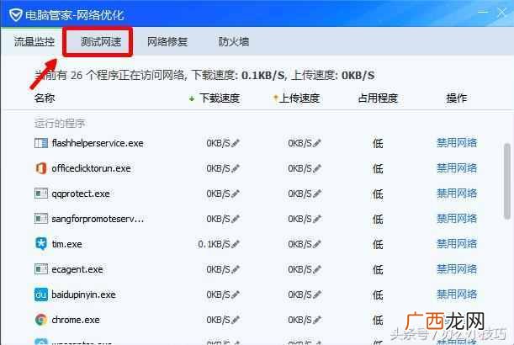The image size is (514, 345).
Task: Click the officeclicktorun.exe Office icon
Action: point(41,168)
